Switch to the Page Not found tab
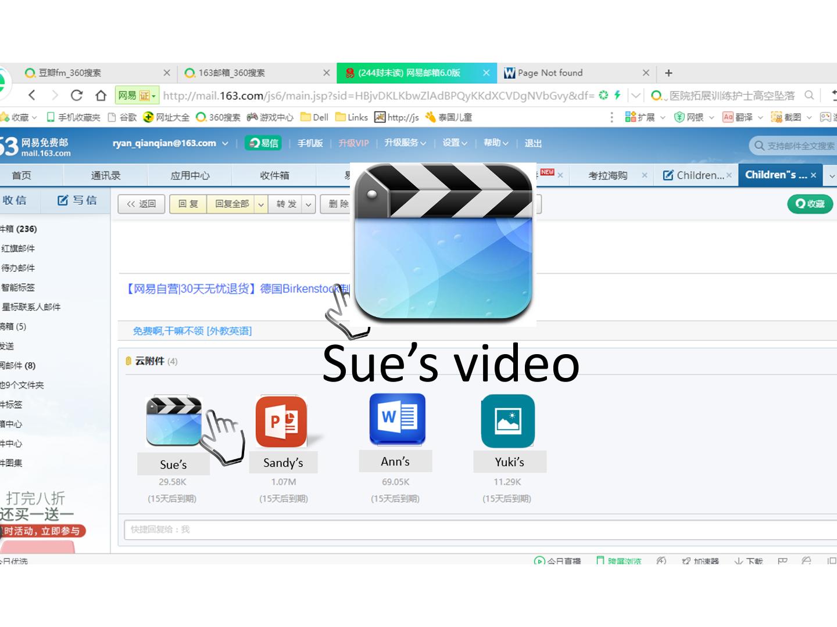The image size is (837, 627). (577, 73)
